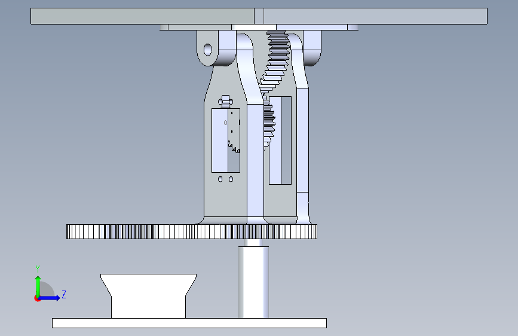
Task: Select the tall rectangular slot in the right bracket
Action: 280,140
